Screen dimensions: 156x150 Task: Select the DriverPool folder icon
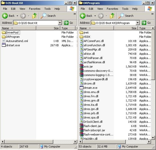pos(4,32)
